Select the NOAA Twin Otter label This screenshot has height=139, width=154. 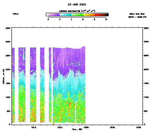tap(137, 14)
